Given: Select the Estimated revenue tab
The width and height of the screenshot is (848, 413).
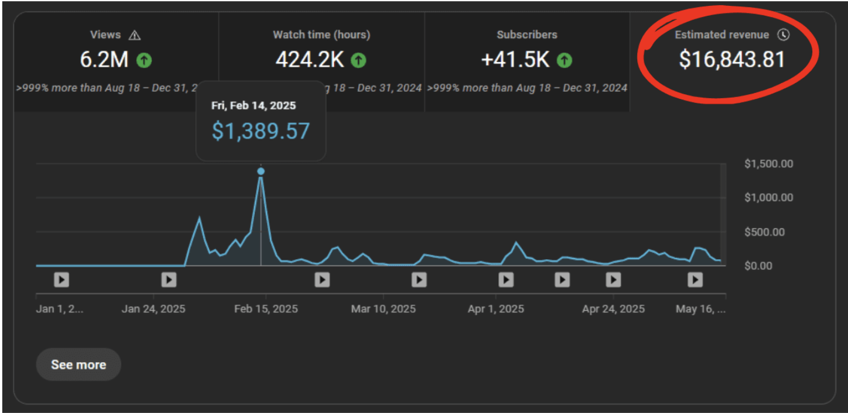Looking at the screenshot, I should (731, 58).
